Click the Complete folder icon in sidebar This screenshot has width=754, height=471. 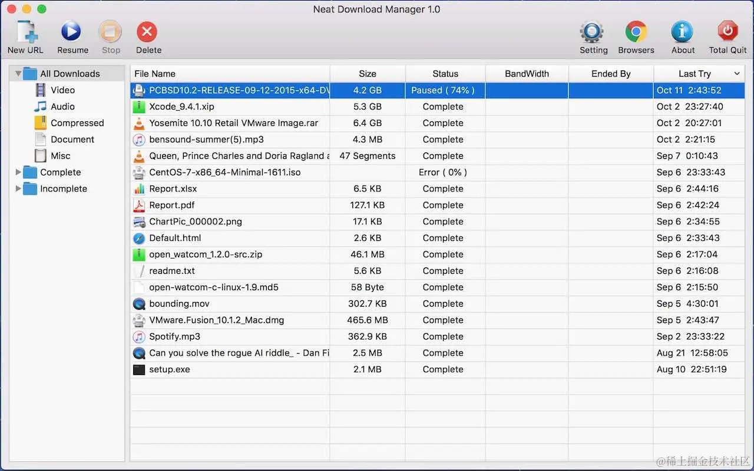(30, 173)
